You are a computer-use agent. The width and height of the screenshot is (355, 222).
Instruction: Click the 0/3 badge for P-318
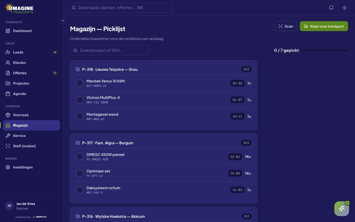pos(246,69)
